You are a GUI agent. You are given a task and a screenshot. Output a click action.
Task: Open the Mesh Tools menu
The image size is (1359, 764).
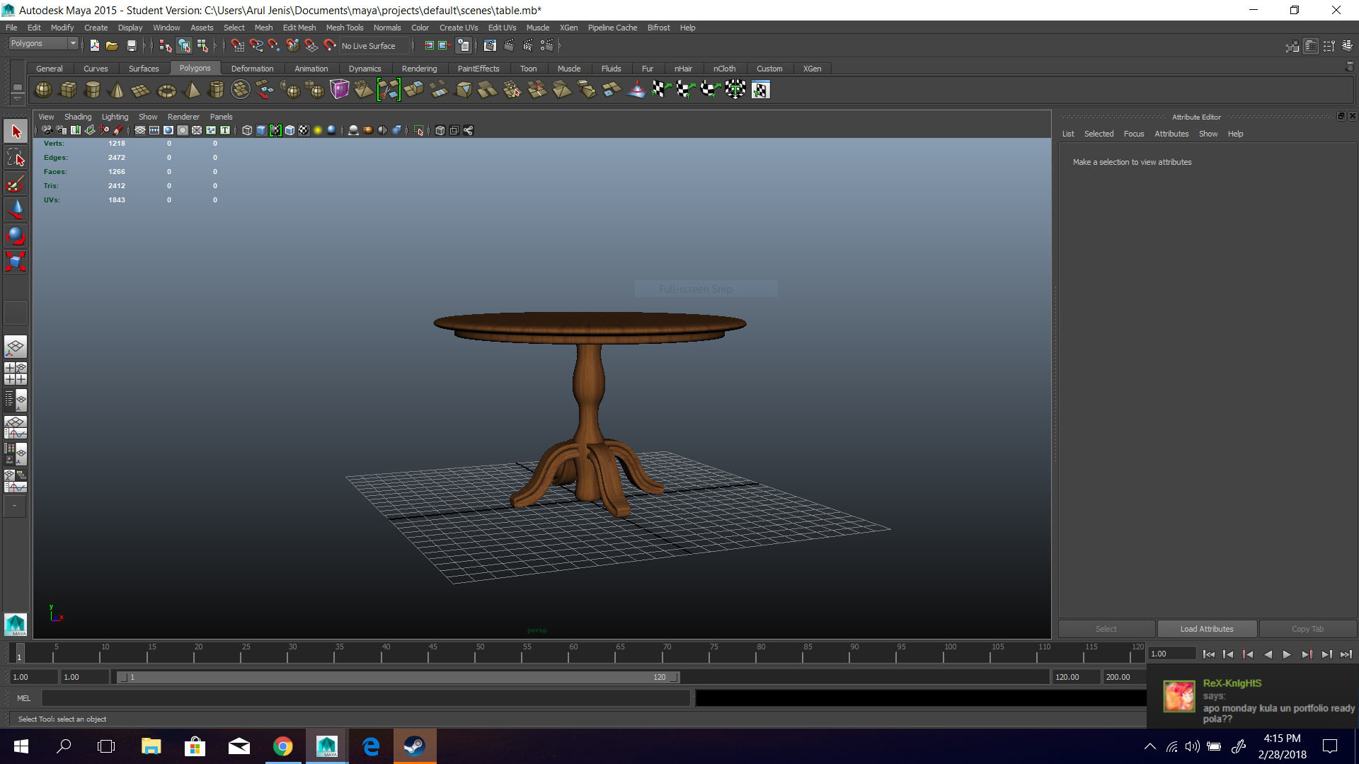(x=344, y=28)
